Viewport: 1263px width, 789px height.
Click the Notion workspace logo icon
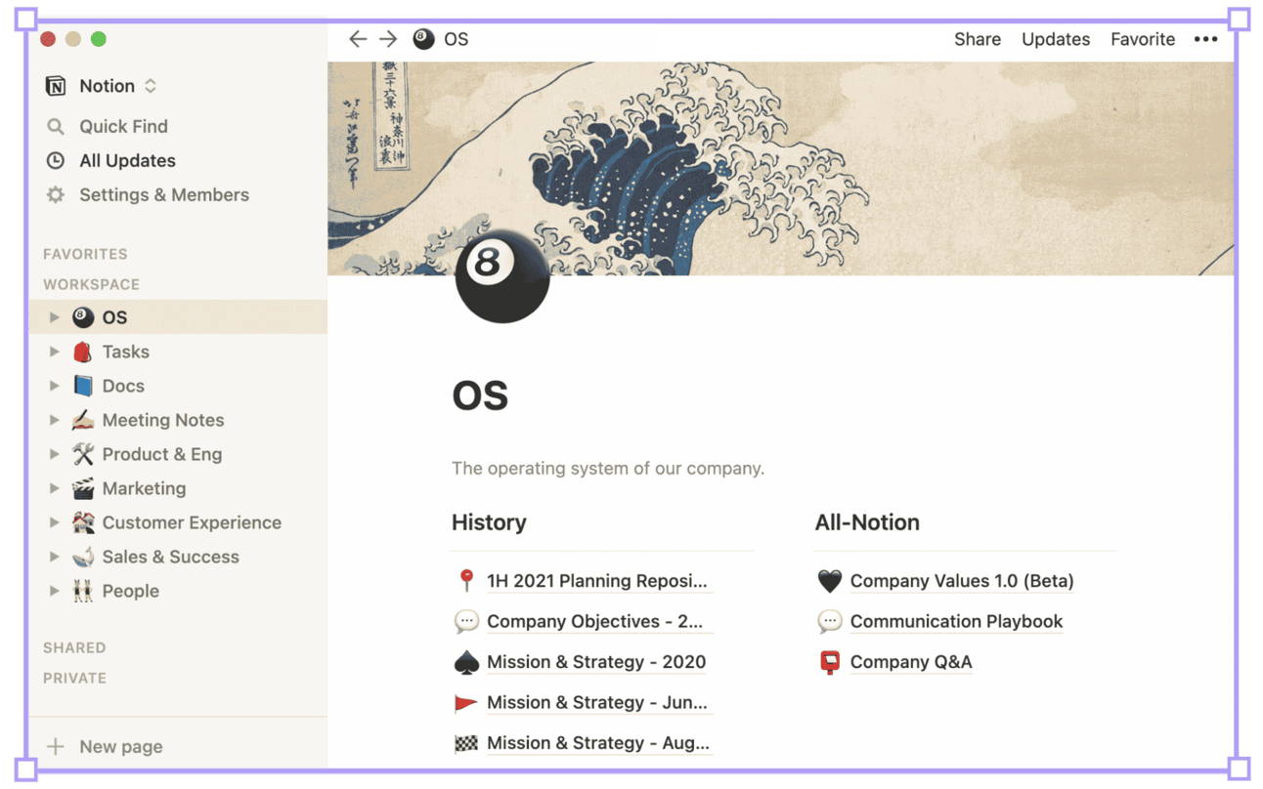(56, 86)
